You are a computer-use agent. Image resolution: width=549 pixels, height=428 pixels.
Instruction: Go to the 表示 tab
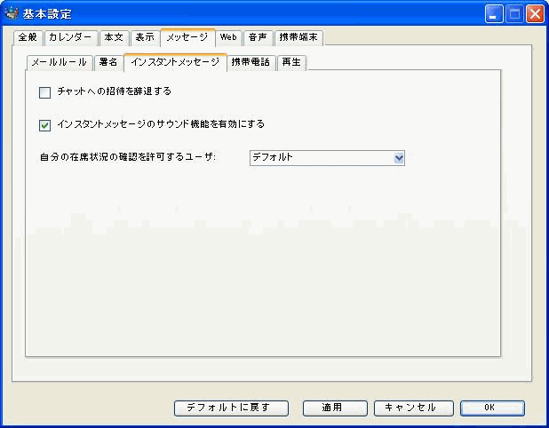(145, 37)
